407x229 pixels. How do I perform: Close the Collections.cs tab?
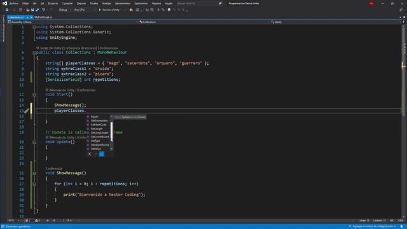point(31,17)
